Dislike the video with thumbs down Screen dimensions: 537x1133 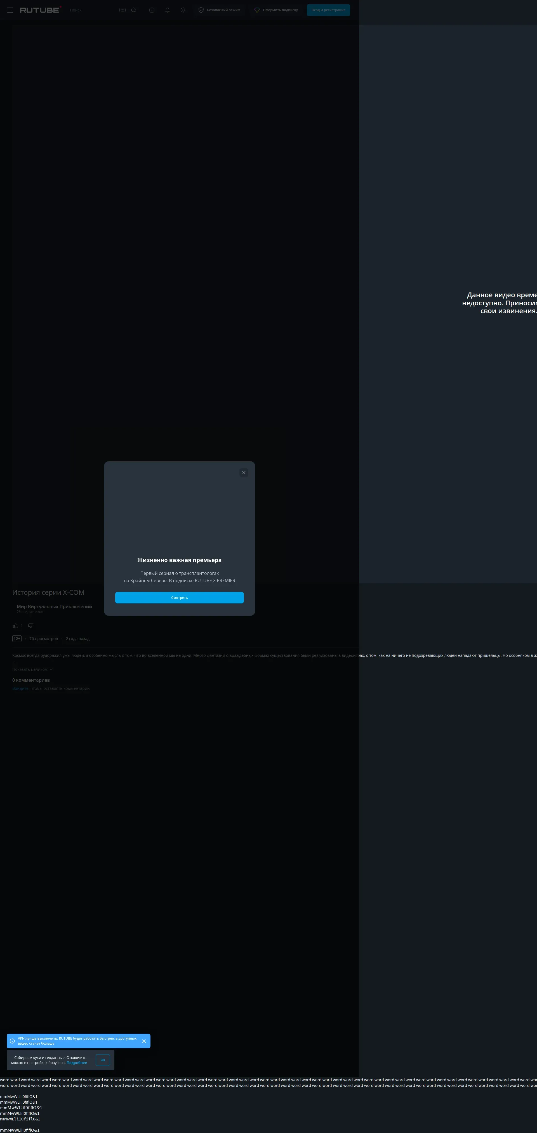[31, 625]
